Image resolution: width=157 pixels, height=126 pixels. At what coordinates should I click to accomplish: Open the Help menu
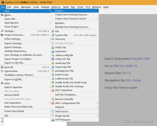(x=106, y=7)
